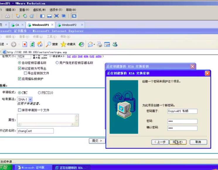
Task: Click the CryptoAPI password-for (密码属于) field
Action: click(x=183, y=111)
